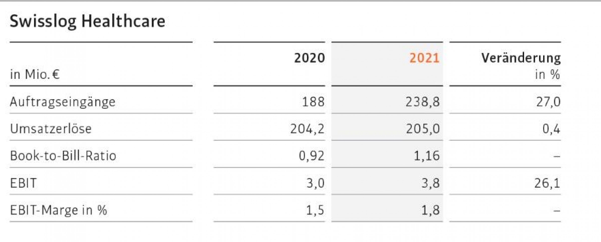Click the 'in Mio. €' unit label
Image resolution: width=601 pixels, height=242 pixels.
(35, 74)
